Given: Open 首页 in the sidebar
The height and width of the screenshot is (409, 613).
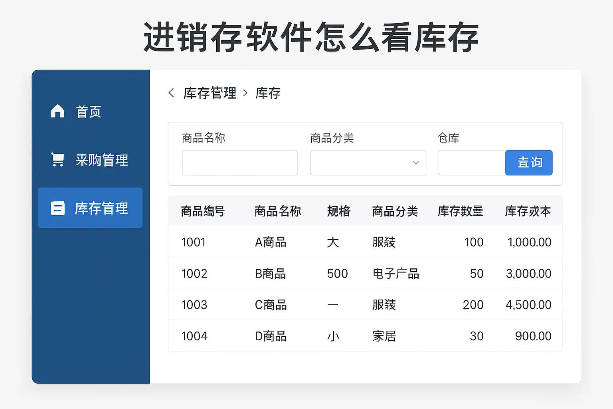Looking at the screenshot, I should click(89, 112).
